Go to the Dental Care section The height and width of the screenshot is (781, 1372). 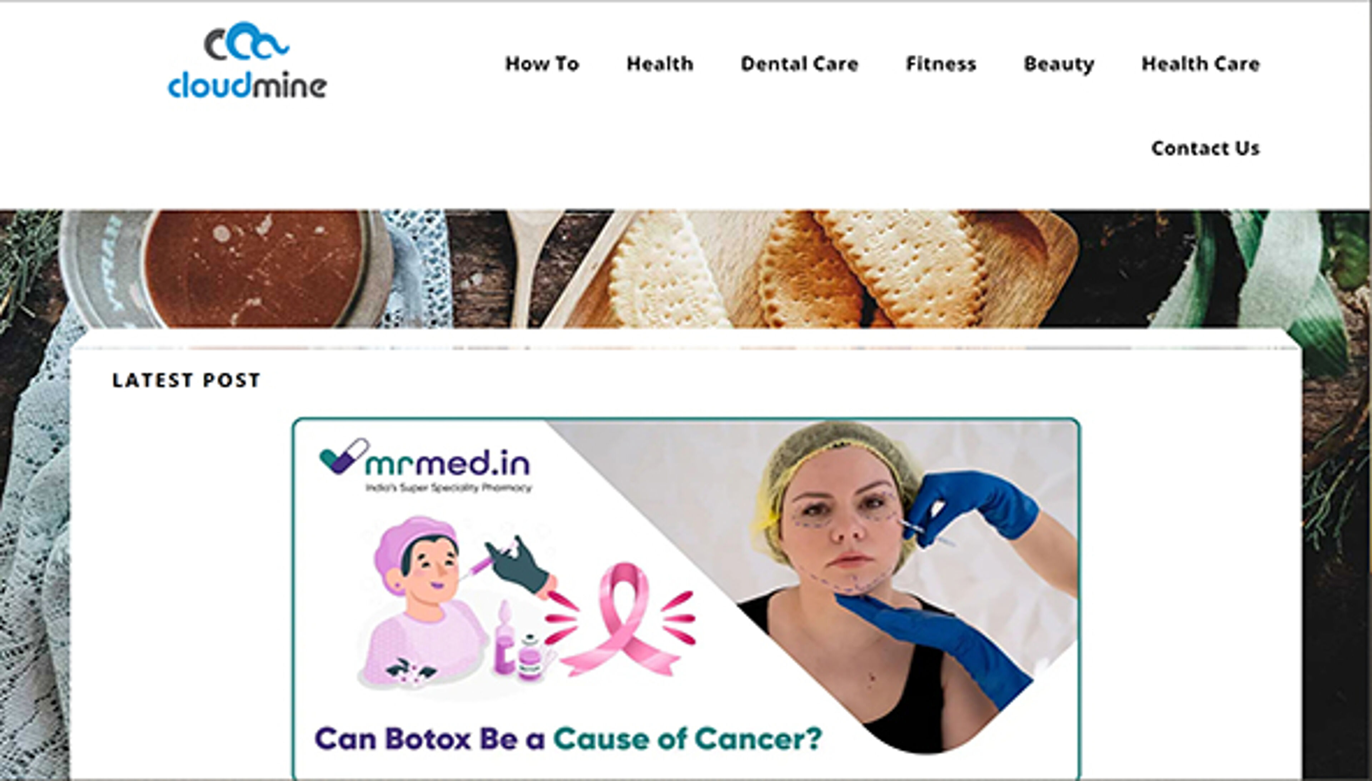click(799, 64)
